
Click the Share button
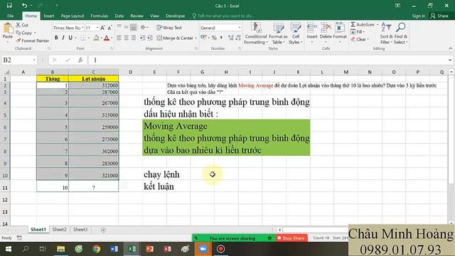[439, 16]
